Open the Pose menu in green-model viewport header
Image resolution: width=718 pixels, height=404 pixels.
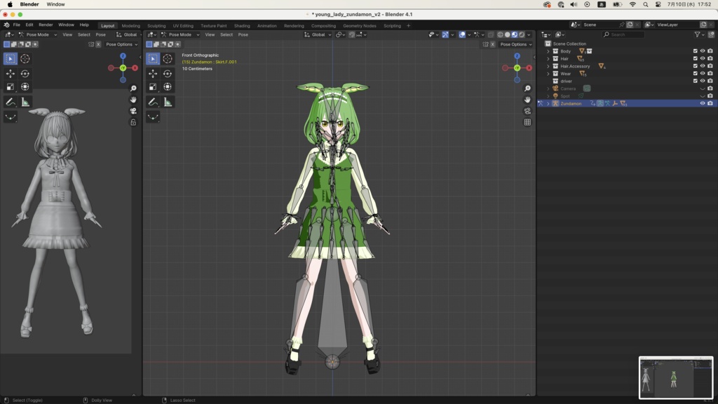pos(243,35)
